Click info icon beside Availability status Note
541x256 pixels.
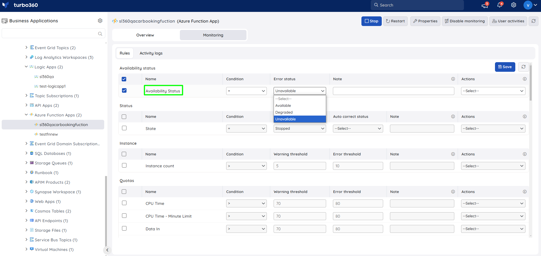(x=453, y=79)
